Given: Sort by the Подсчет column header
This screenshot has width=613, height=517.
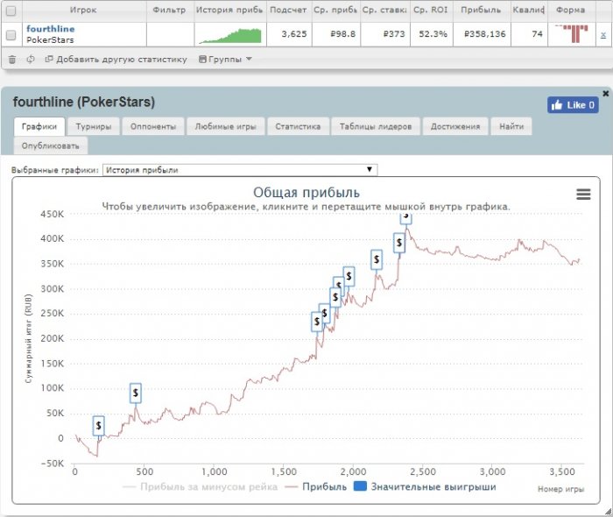Looking at the screenshot, I should coord(288,11).
